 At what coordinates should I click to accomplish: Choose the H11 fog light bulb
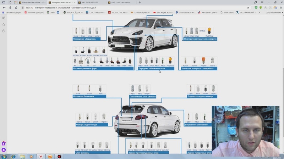(x=112, y=61)
